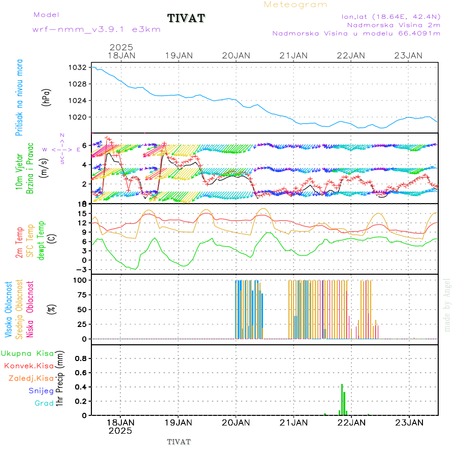Click the Grad legend entry
The height and width of the screenshot is (457, 457).
tap(44, 403)
